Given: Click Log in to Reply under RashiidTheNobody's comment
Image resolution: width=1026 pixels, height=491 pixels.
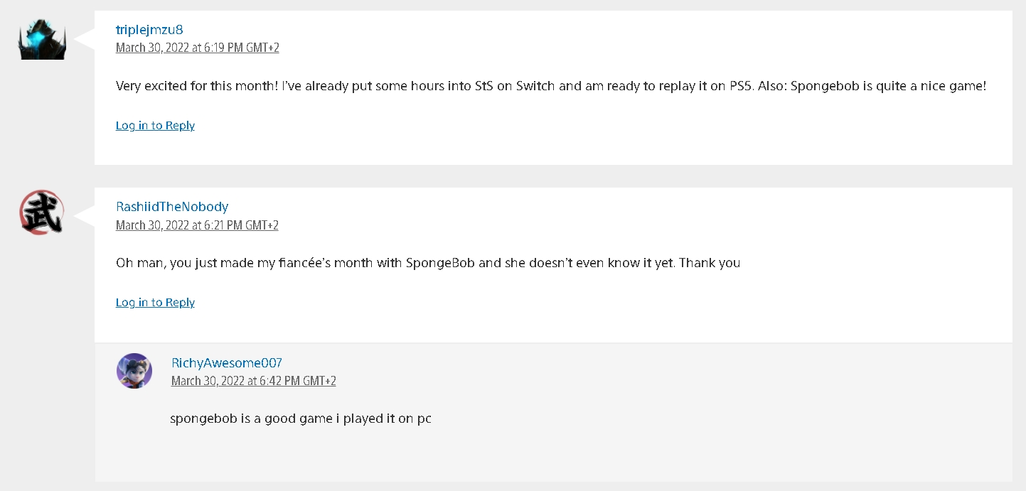Looking at the screenshot, I should click(155, 303).
